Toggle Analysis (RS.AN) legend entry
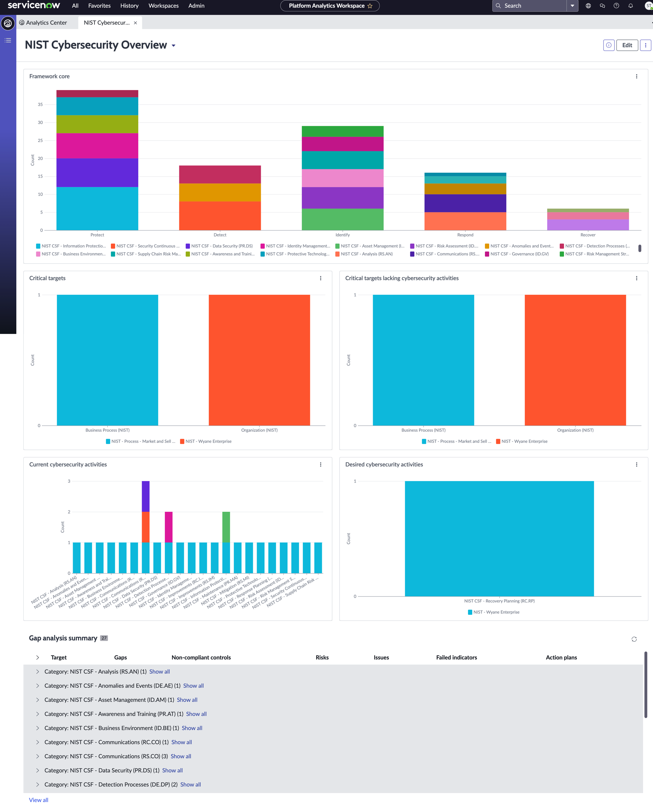 tap(364, 254)
